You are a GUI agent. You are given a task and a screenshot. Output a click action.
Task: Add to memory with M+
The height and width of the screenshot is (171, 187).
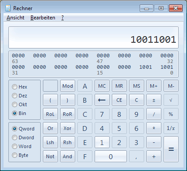click(154, 86)
